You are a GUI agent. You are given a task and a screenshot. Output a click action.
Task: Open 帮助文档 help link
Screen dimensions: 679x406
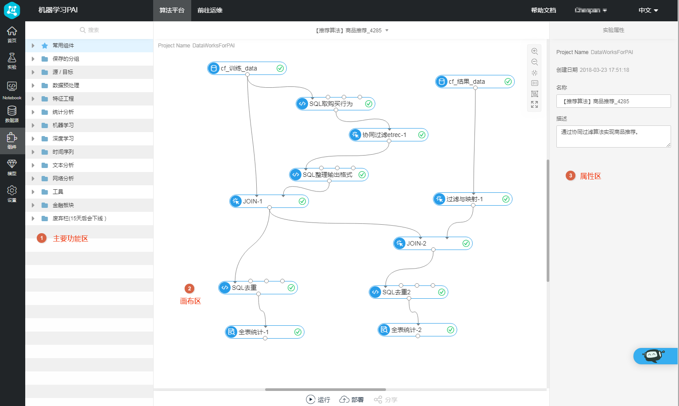pos(544,10)
